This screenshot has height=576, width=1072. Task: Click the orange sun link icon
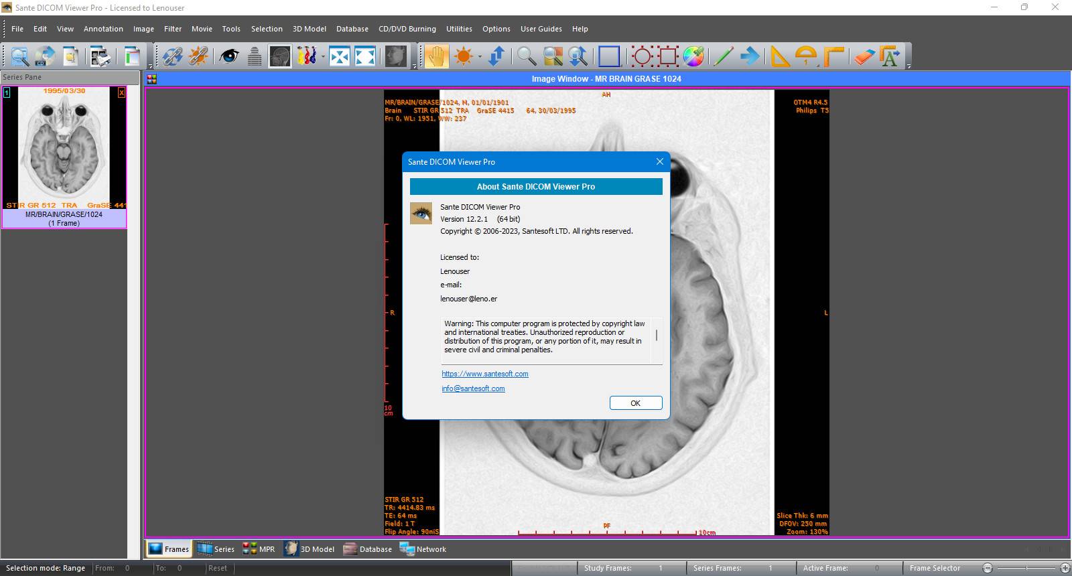click(198, 56)
